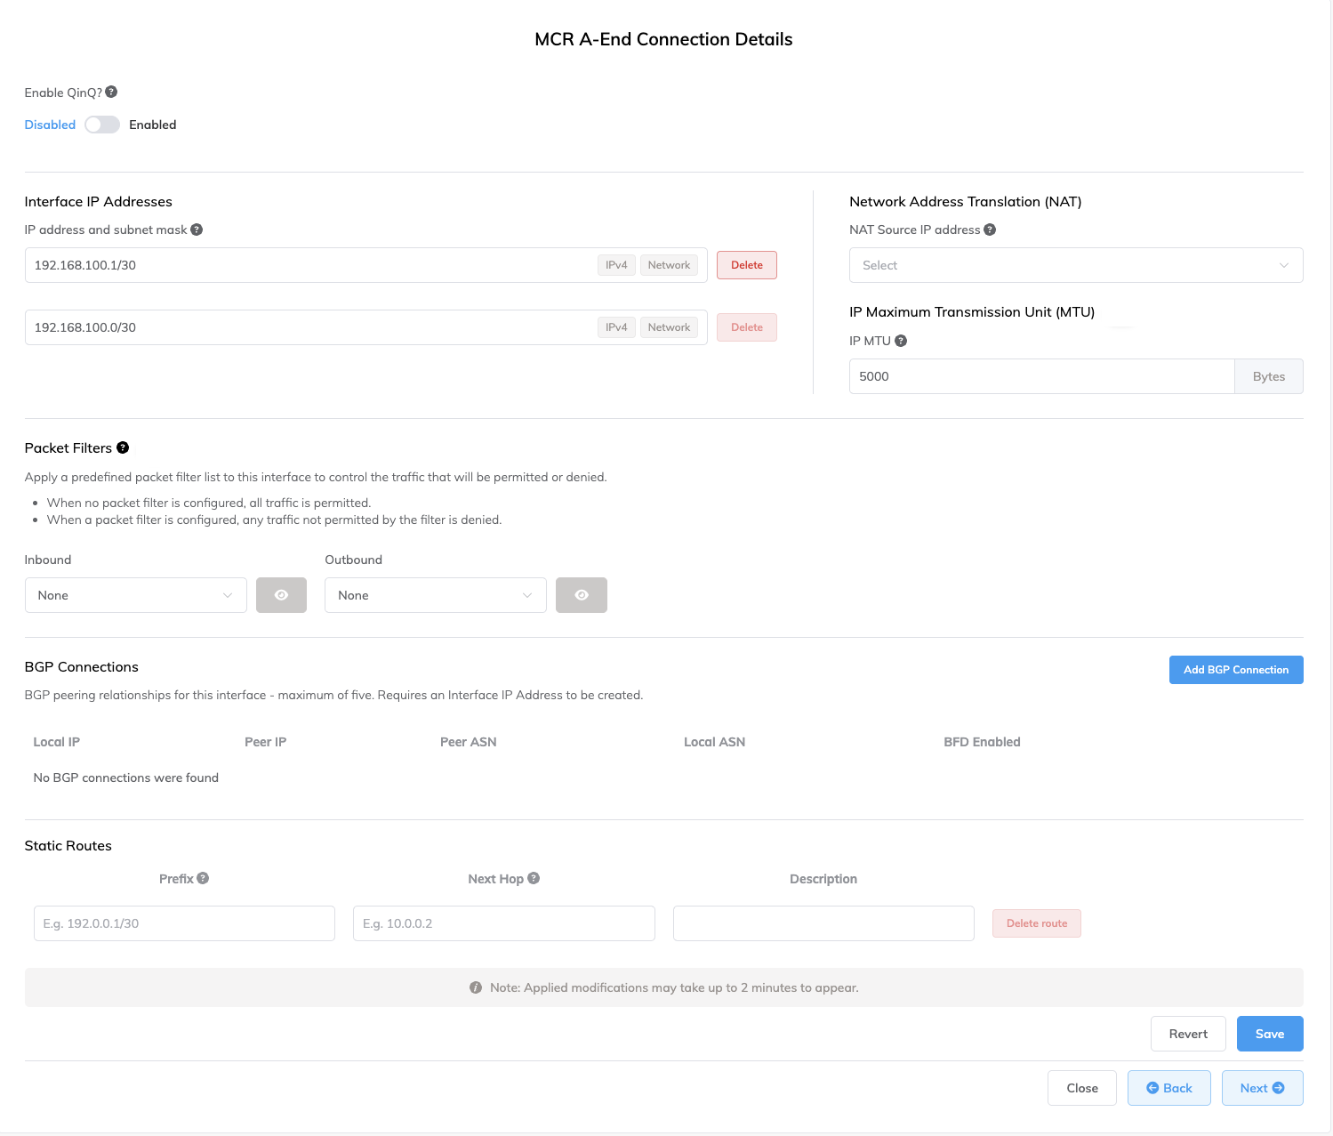1333x1136 pixels.
Task: Click the NAT Source IP help icon
Action: click(x=990, y=230)
